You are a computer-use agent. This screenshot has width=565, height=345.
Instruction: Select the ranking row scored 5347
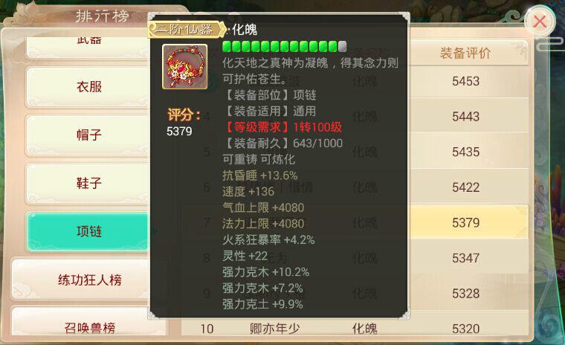[x=355, y=258]
